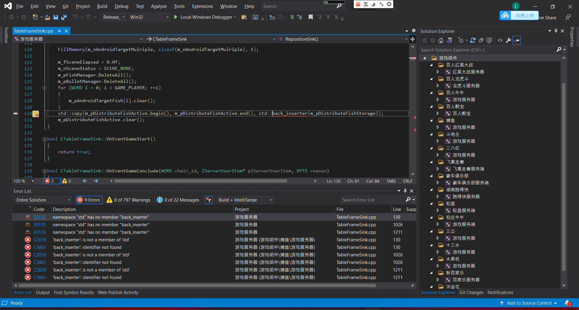The height and width of the screenshot is (310, 579).
Task: Toggle the 9 Errors filter
Action: [x=89, y=200]
